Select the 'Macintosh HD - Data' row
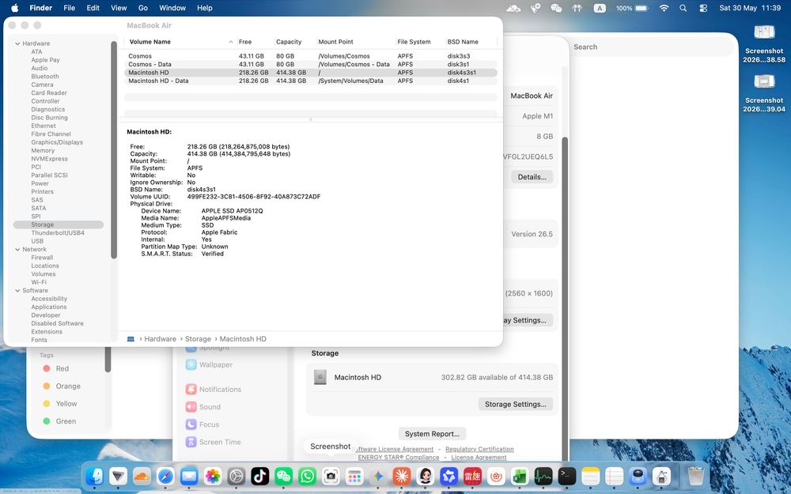 click(x=311, y=81)
